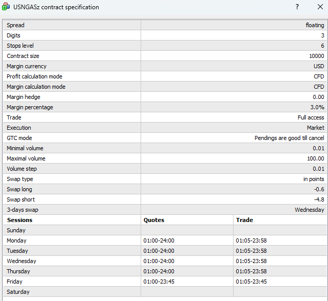The height and width of the screenshot is (301, 328).
Task: Click the 3.0% margin percentage value
Action: 317,107
